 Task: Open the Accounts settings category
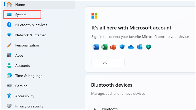coord(22,66)
